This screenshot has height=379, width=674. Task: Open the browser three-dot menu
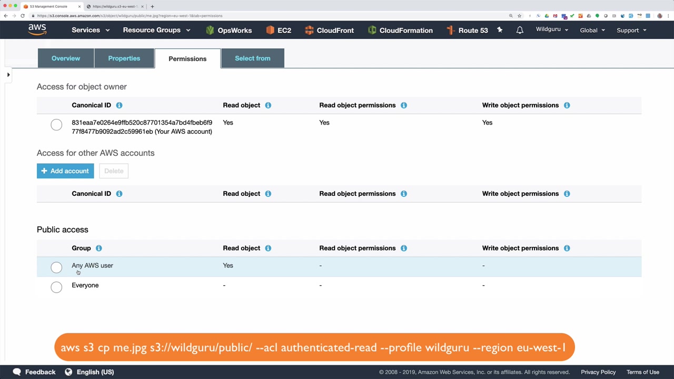[668, 16]
